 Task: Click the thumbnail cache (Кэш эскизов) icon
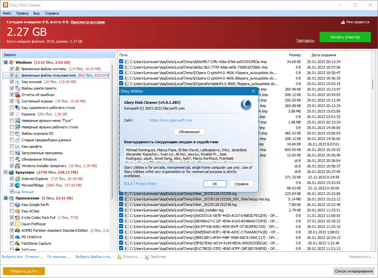click(18, 82)
